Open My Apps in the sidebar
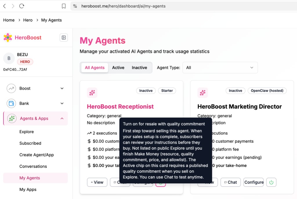 click(x=28, y=189)
